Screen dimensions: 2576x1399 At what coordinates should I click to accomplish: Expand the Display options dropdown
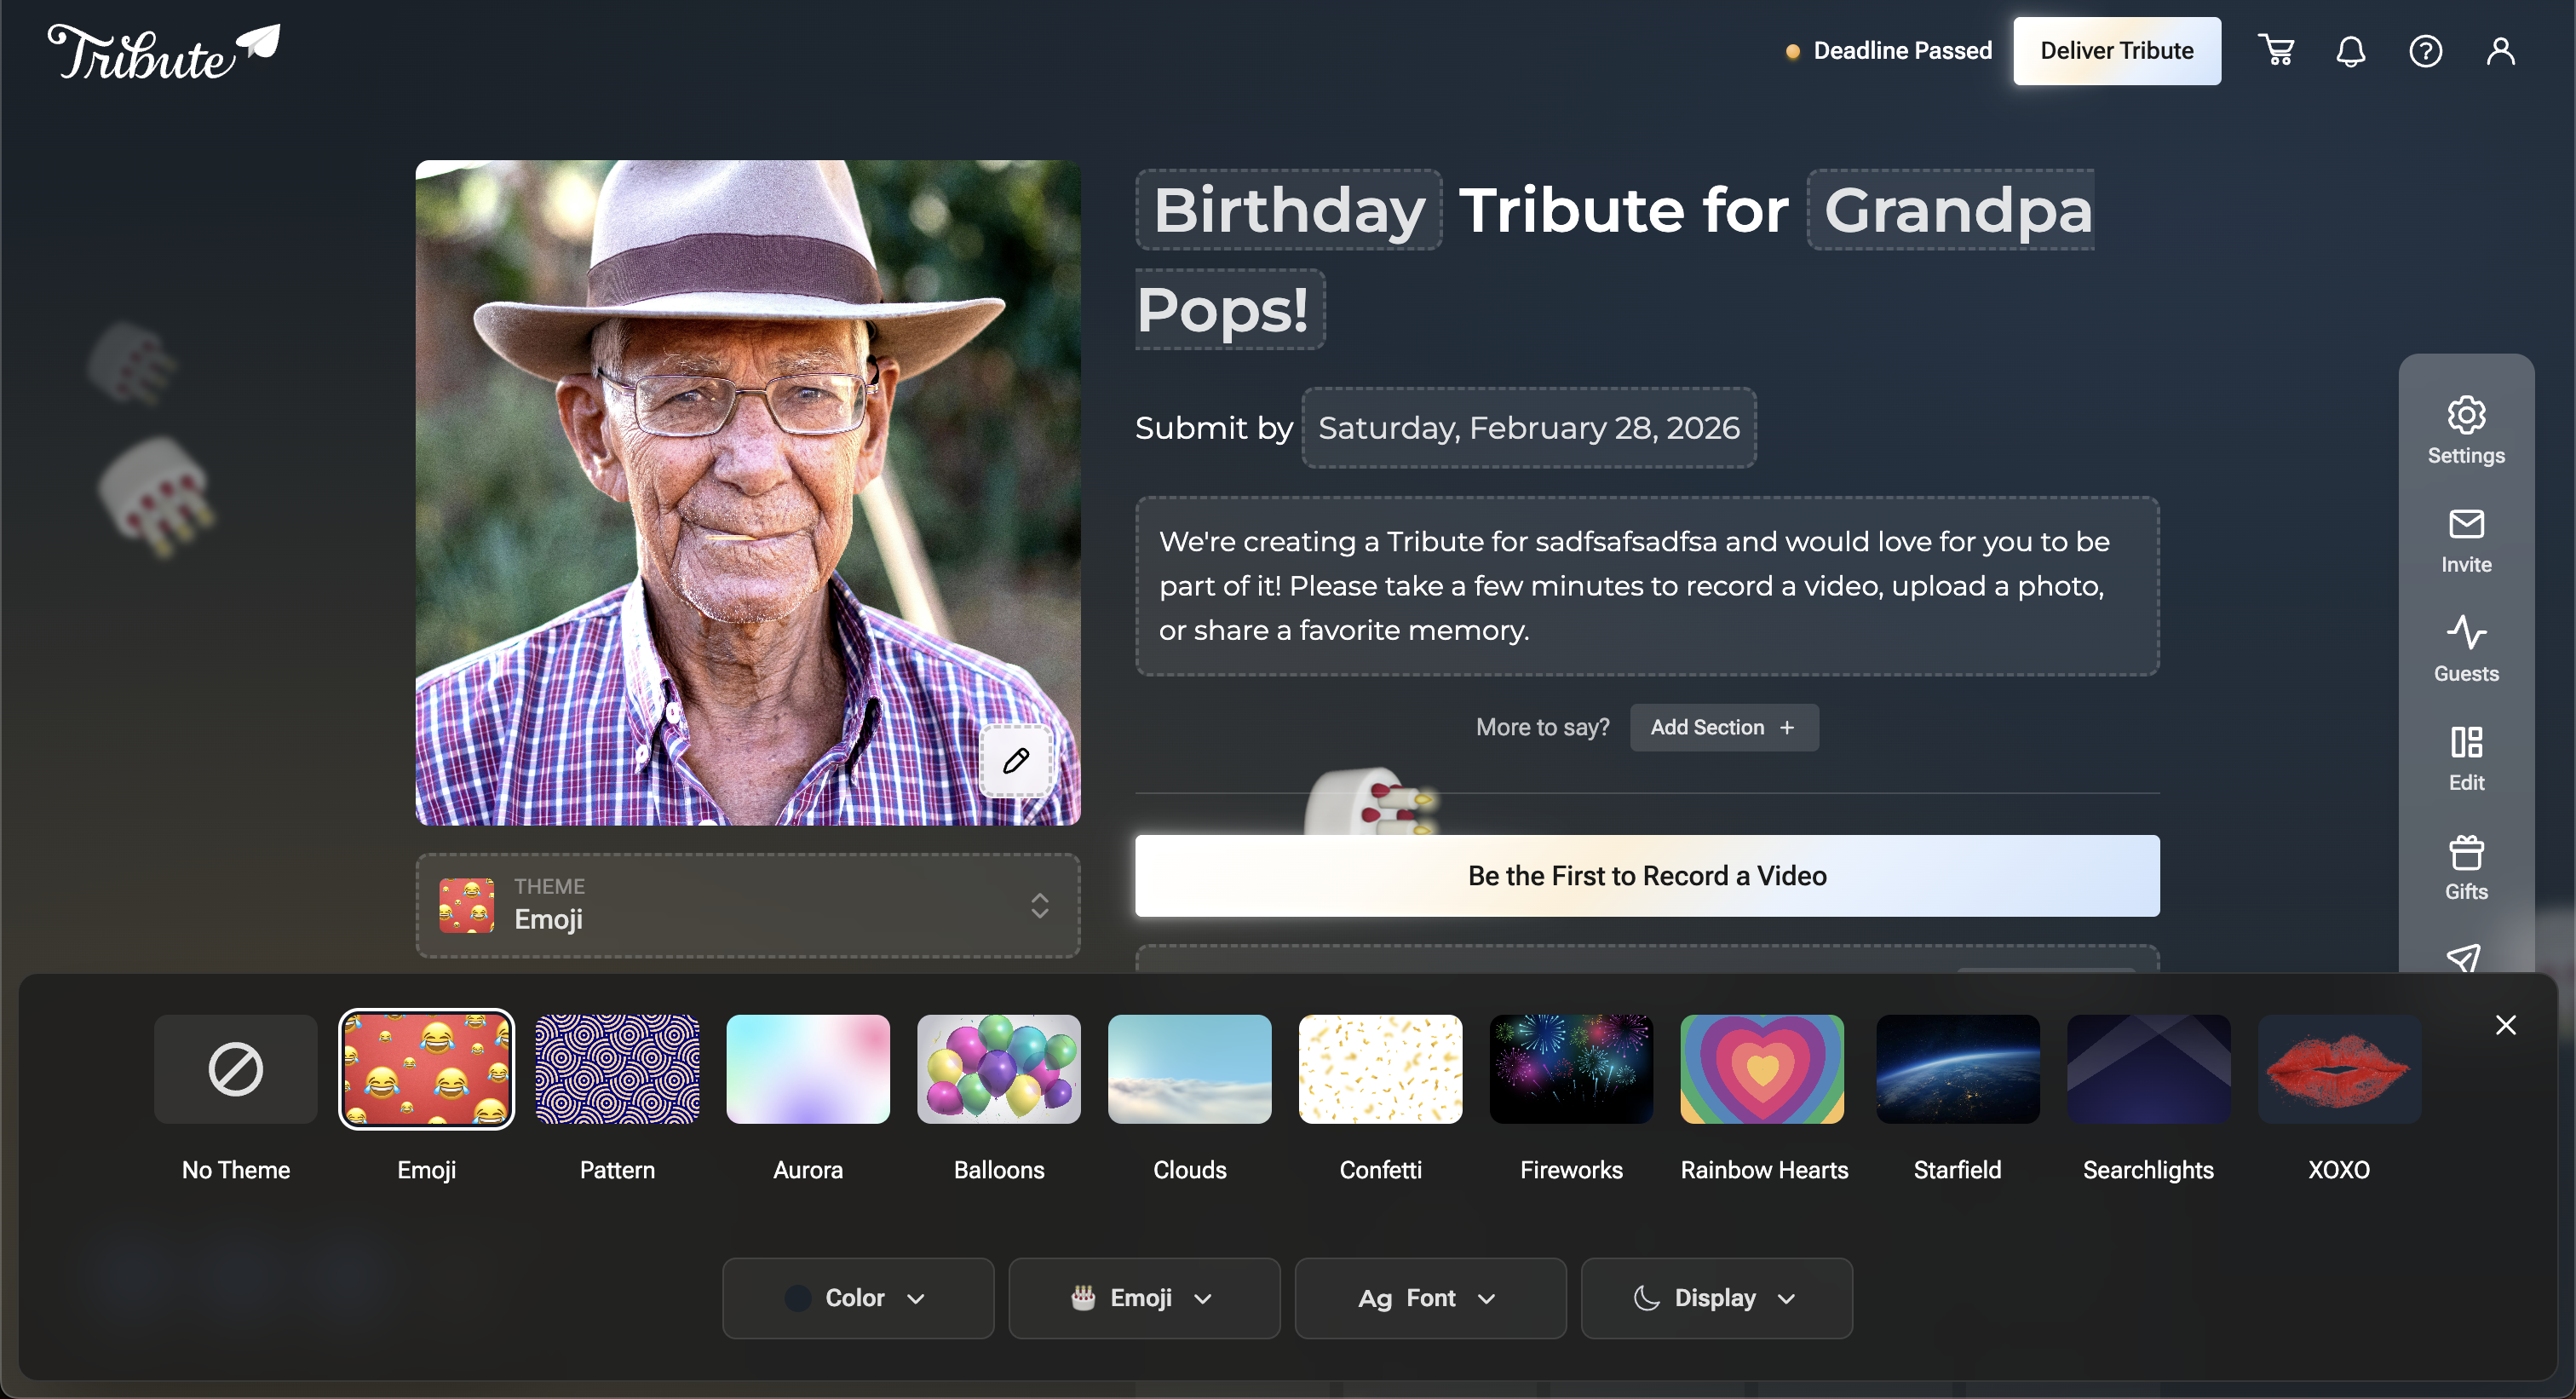point(1716,1297)
